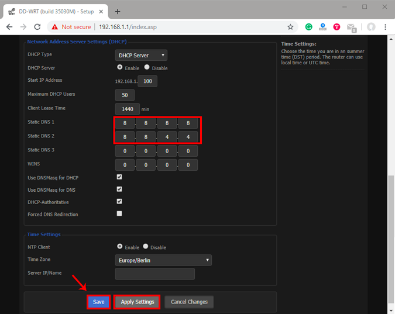Click the Server IP/Name input field

pos(154,274)
